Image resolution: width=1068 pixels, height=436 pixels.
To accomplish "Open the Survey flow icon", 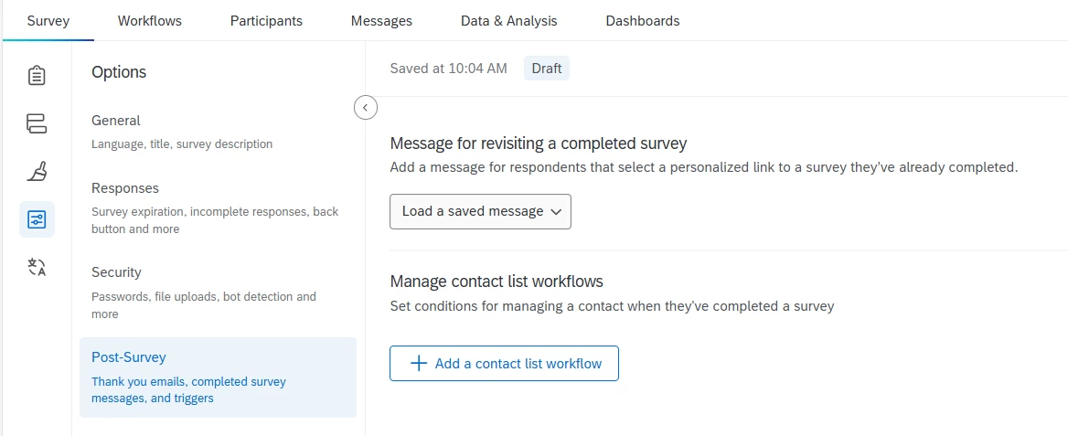I will point(37,123).
